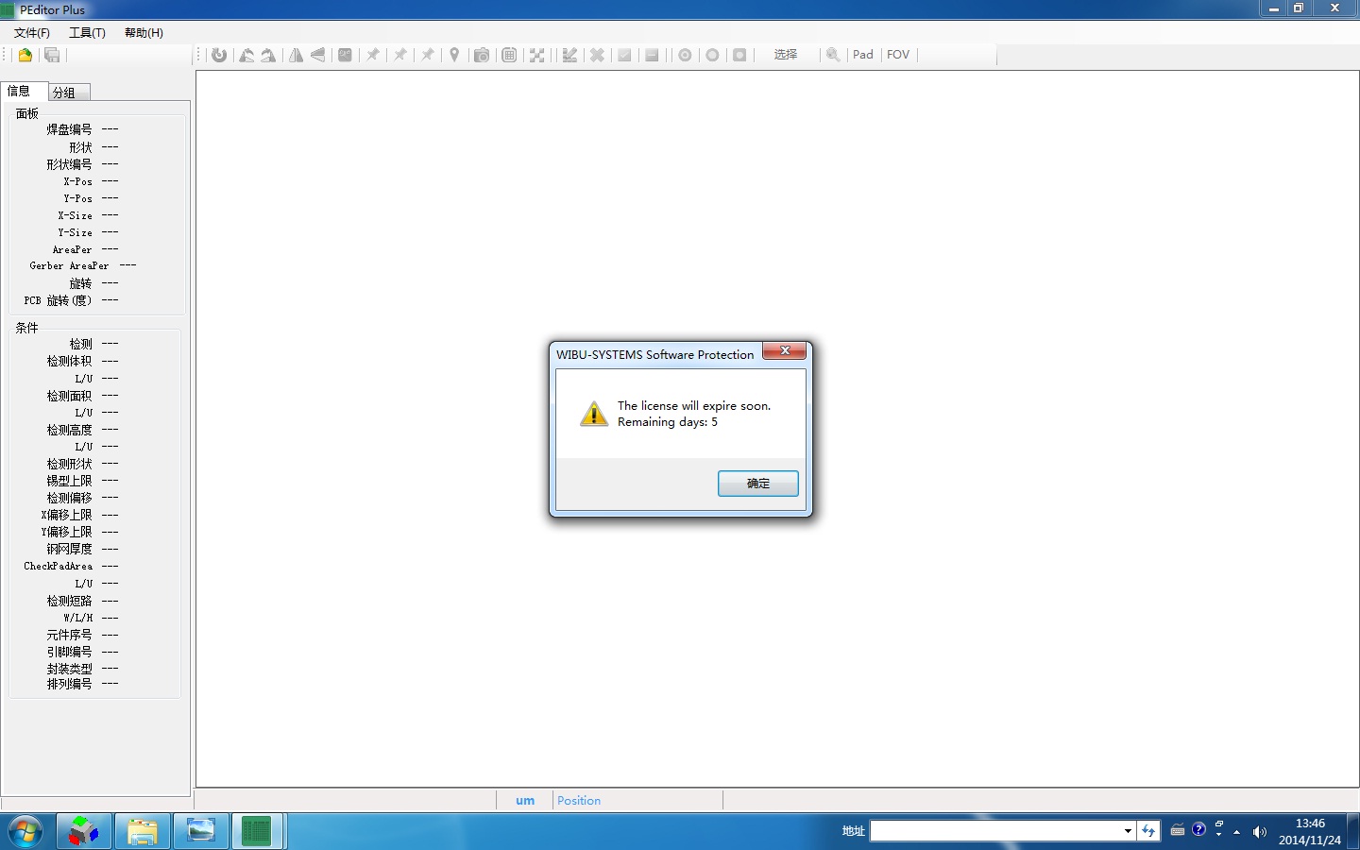Click the camera snapshot toolbar icon
Viewport: 1360px width, 850px height.
tap(482, 55)
